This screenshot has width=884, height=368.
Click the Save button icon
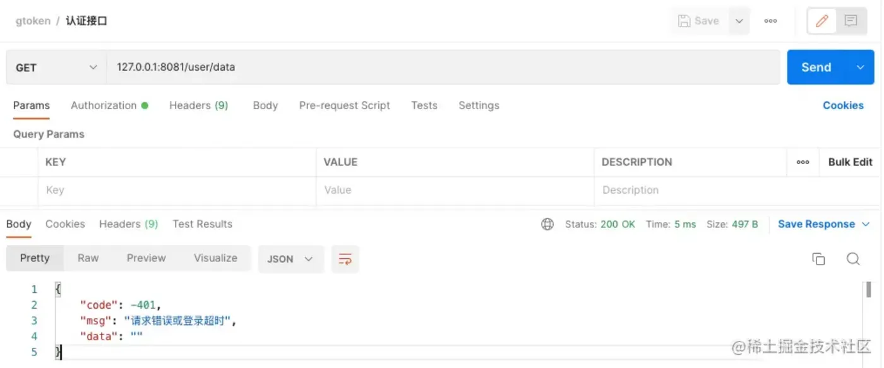pos(699,21)
